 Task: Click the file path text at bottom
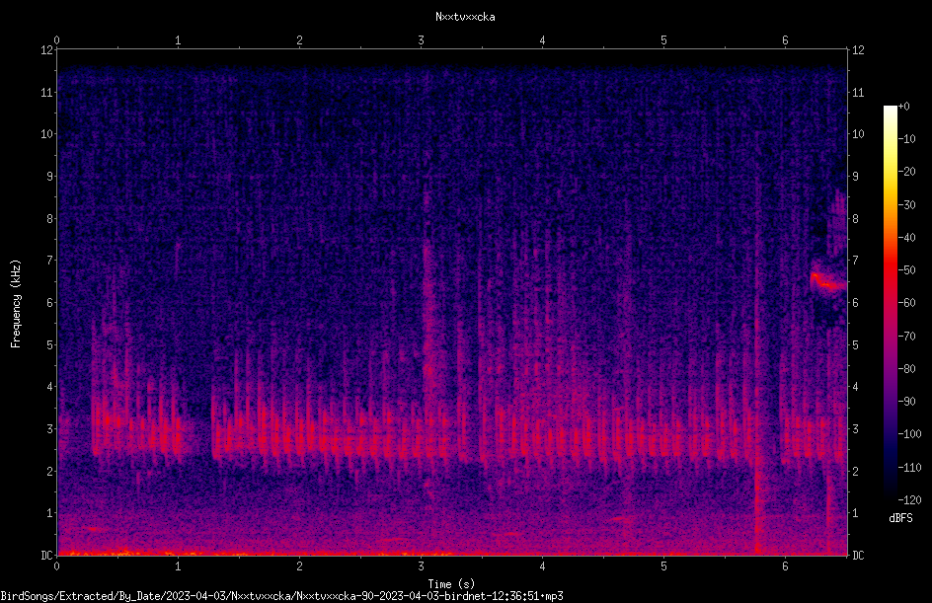point(281,596)
